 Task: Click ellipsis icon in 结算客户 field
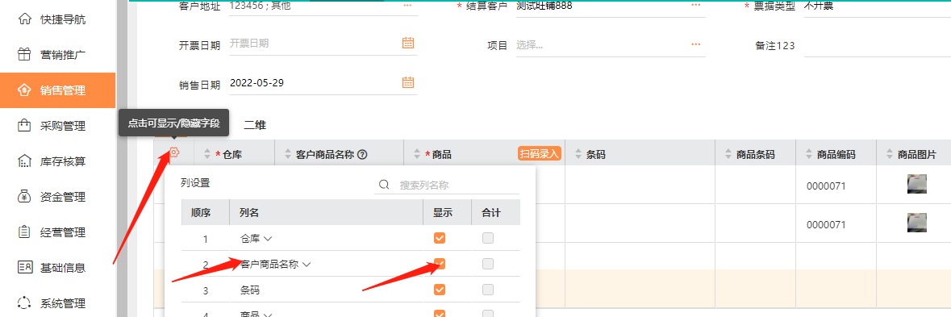695,5
